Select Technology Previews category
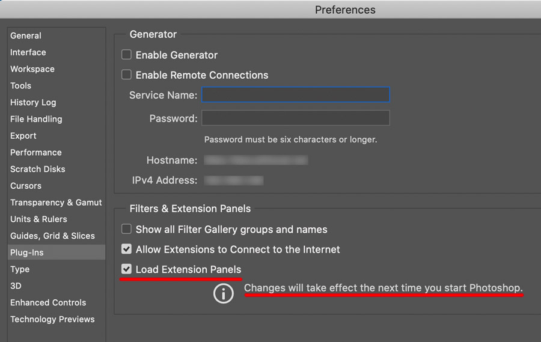The image size is (541, 342). coord(52,319)
